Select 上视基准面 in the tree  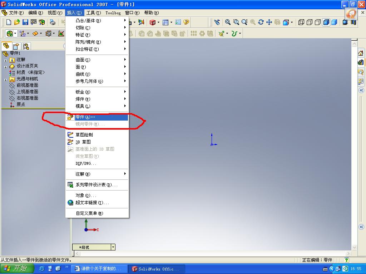point(27,92)
